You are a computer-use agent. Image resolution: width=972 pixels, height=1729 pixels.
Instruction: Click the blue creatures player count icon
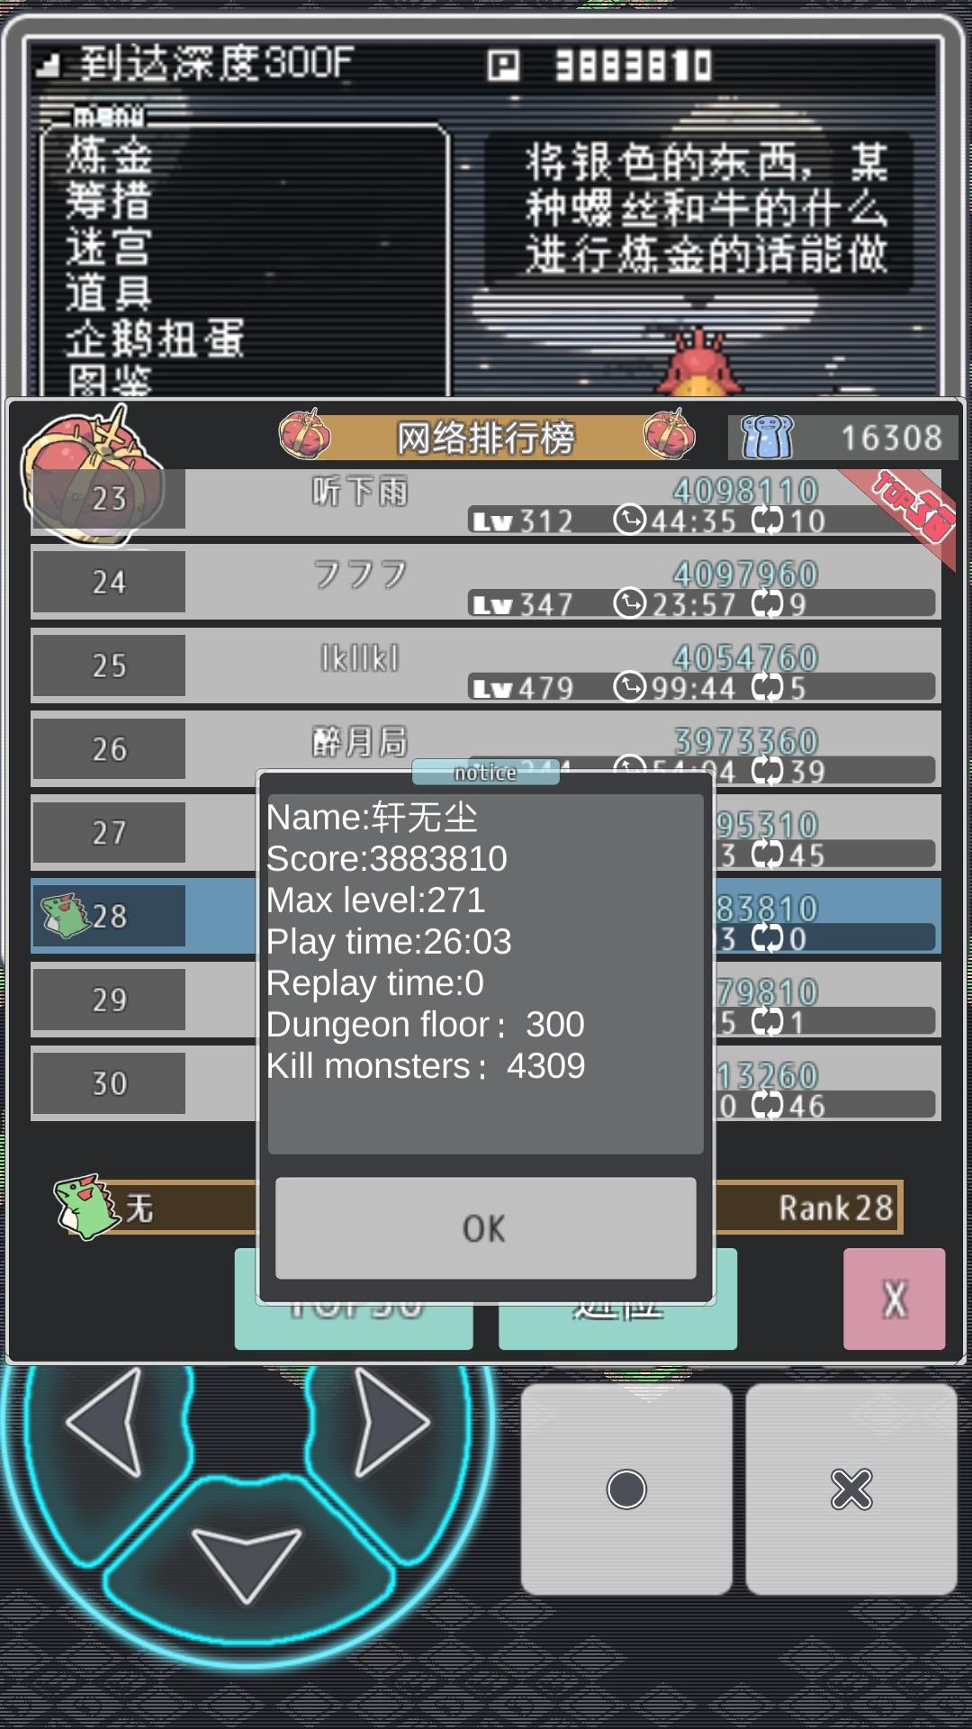tap(767, 438)
